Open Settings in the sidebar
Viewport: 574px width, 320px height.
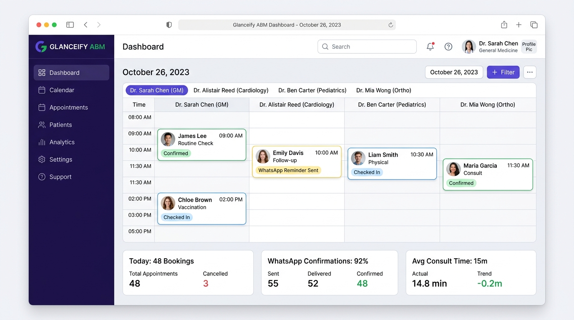point(71,160)
